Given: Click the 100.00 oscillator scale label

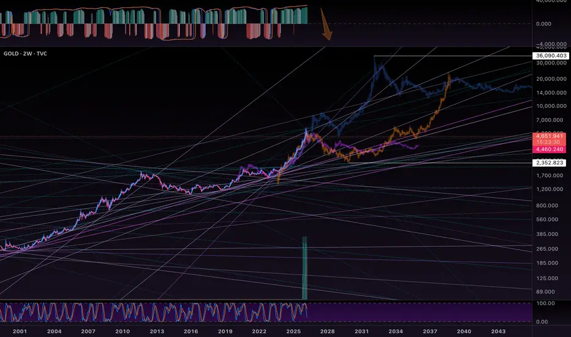Looking at the screenshot, I should (x=545, y=303).
